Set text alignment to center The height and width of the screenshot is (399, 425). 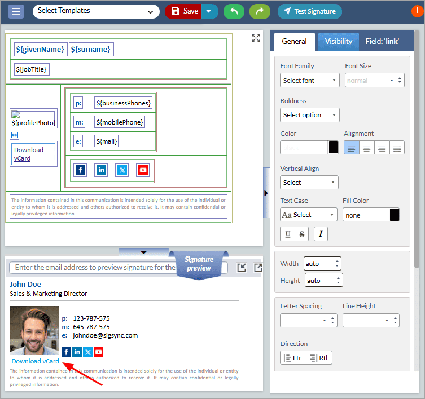pyautogui.click(x=366, y=148)
